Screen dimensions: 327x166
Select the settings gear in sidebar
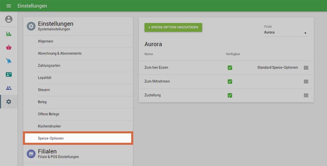[x=9, y=102]
